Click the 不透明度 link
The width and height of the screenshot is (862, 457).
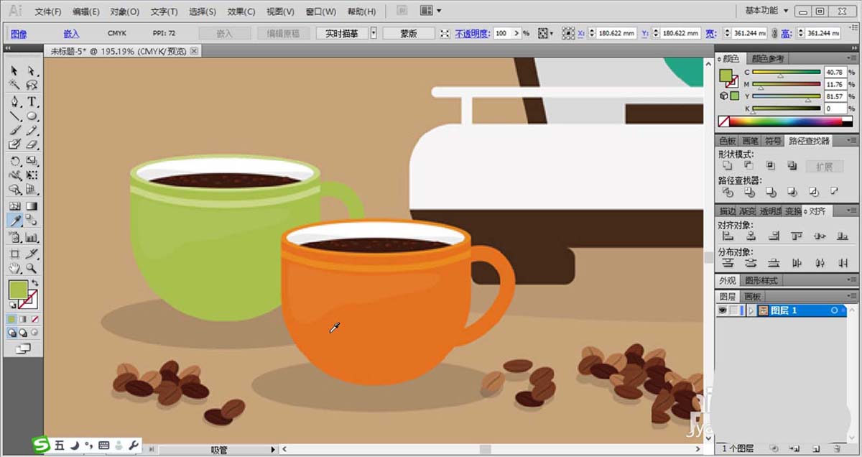click(472, 33)
